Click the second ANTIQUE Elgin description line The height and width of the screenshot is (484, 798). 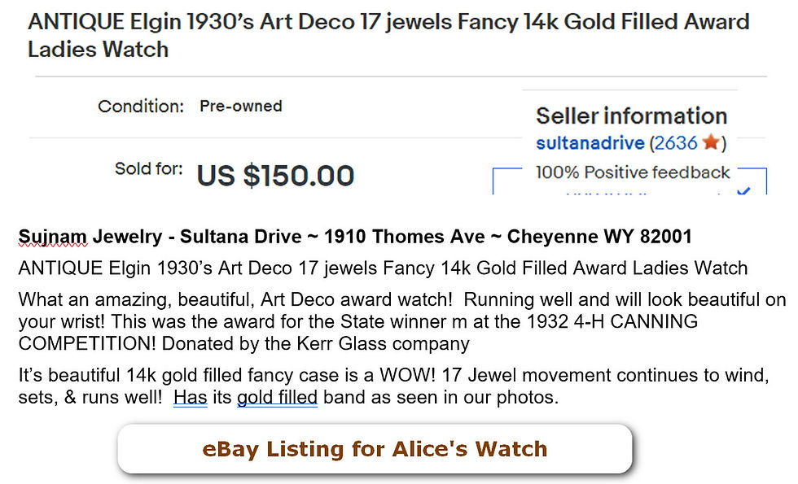[384, 268]
